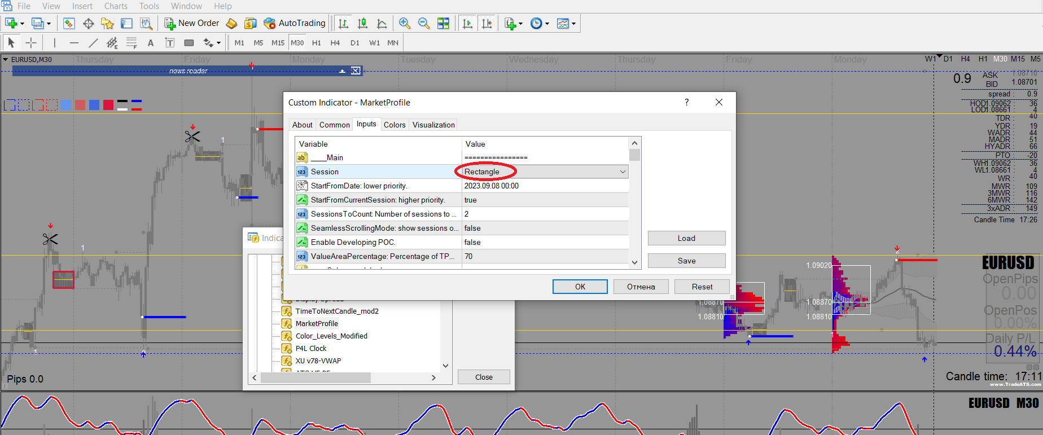Toggle the AutoTrading button
The image size is (1043, 435).
tap(295, 23)
